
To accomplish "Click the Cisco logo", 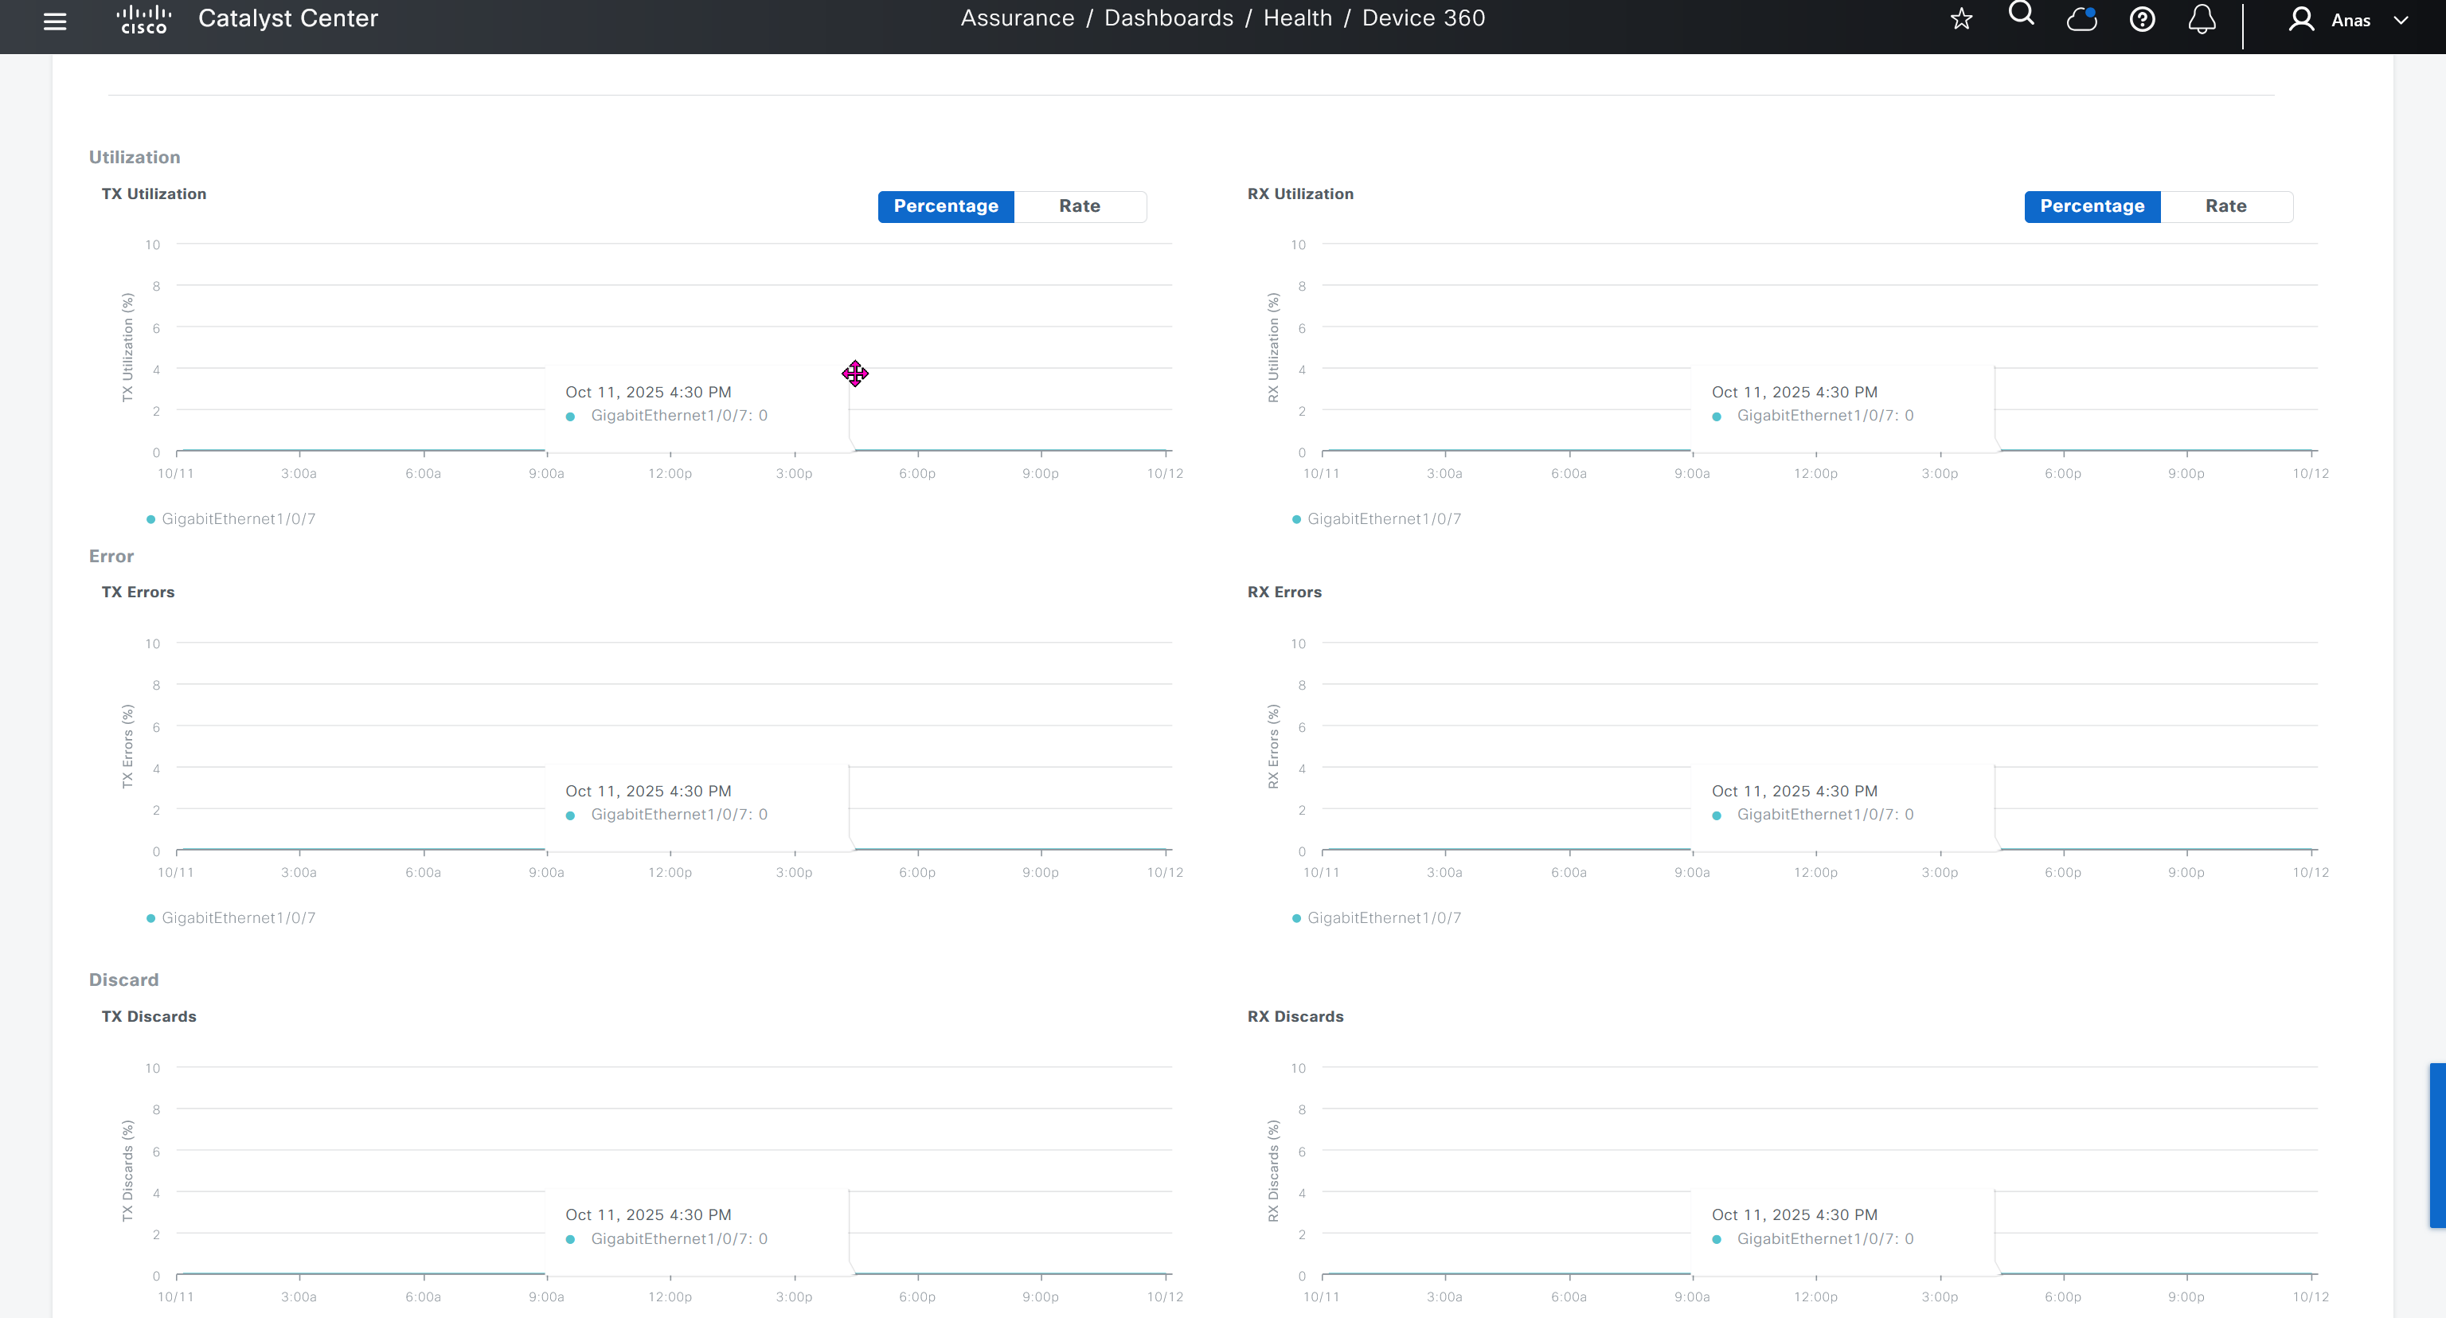I will pos(143,19).
